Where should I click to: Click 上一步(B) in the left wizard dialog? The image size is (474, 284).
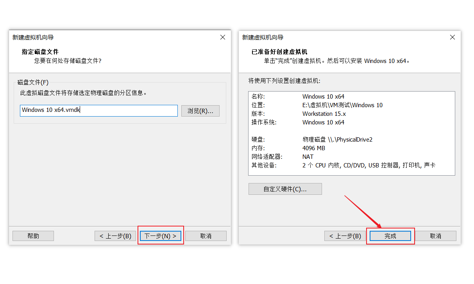pos(115,235)
